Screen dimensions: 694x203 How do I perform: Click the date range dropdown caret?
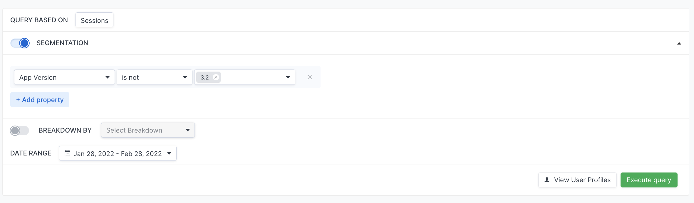coord(169,153)
